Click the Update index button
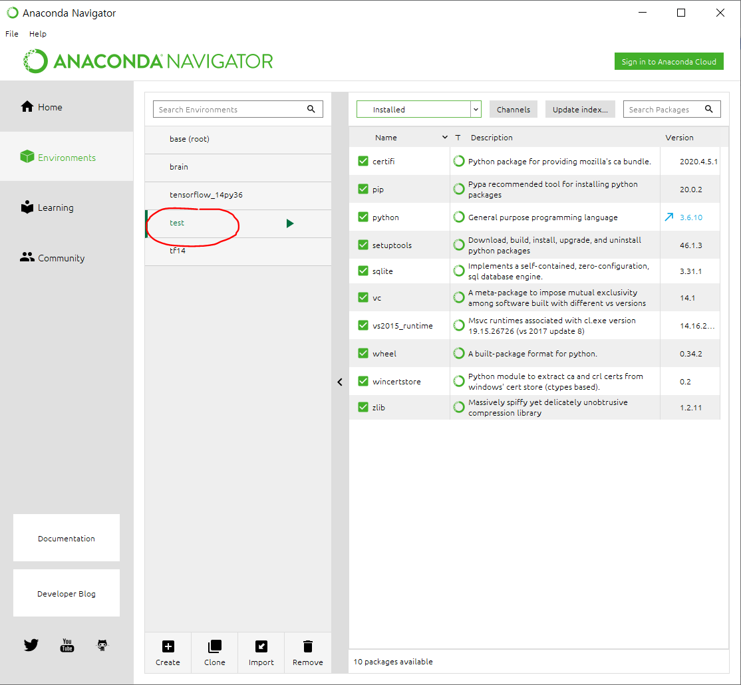 click(x=580, y=109)
